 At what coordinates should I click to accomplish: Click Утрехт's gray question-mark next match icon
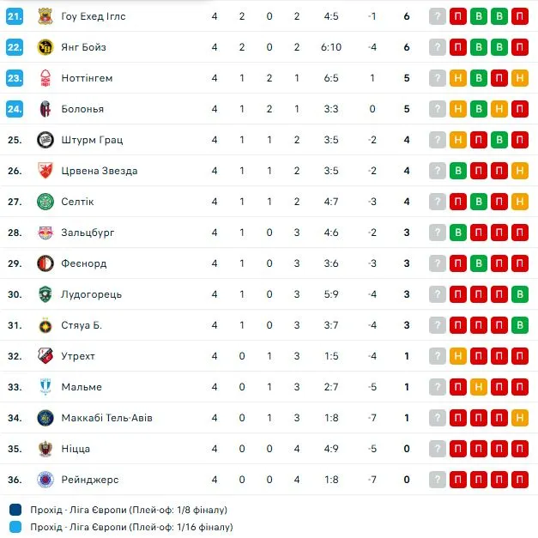click(x=438, y=356)
